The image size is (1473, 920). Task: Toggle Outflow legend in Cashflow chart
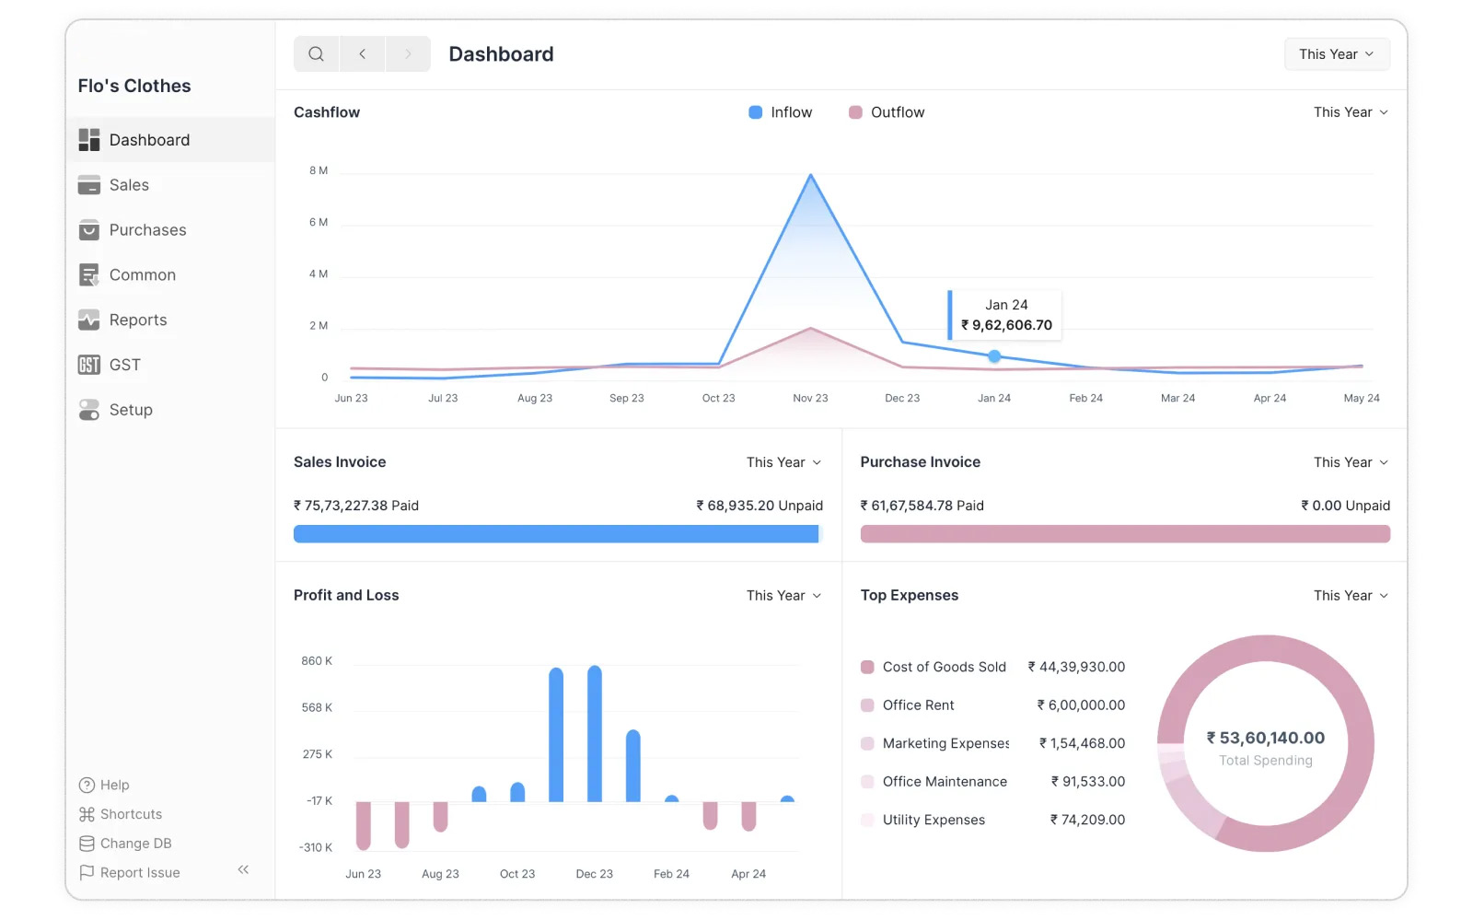(887, 112)
